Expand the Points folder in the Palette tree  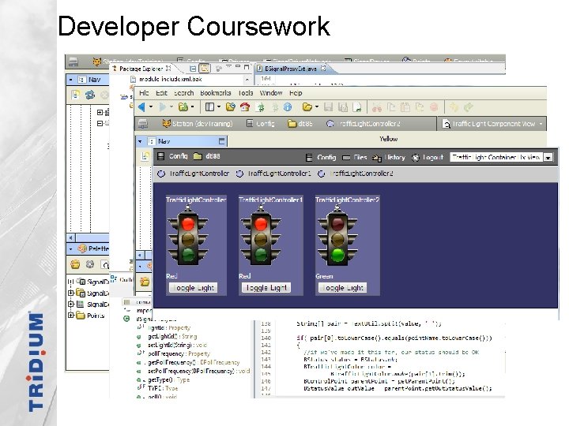click(71, 315)
